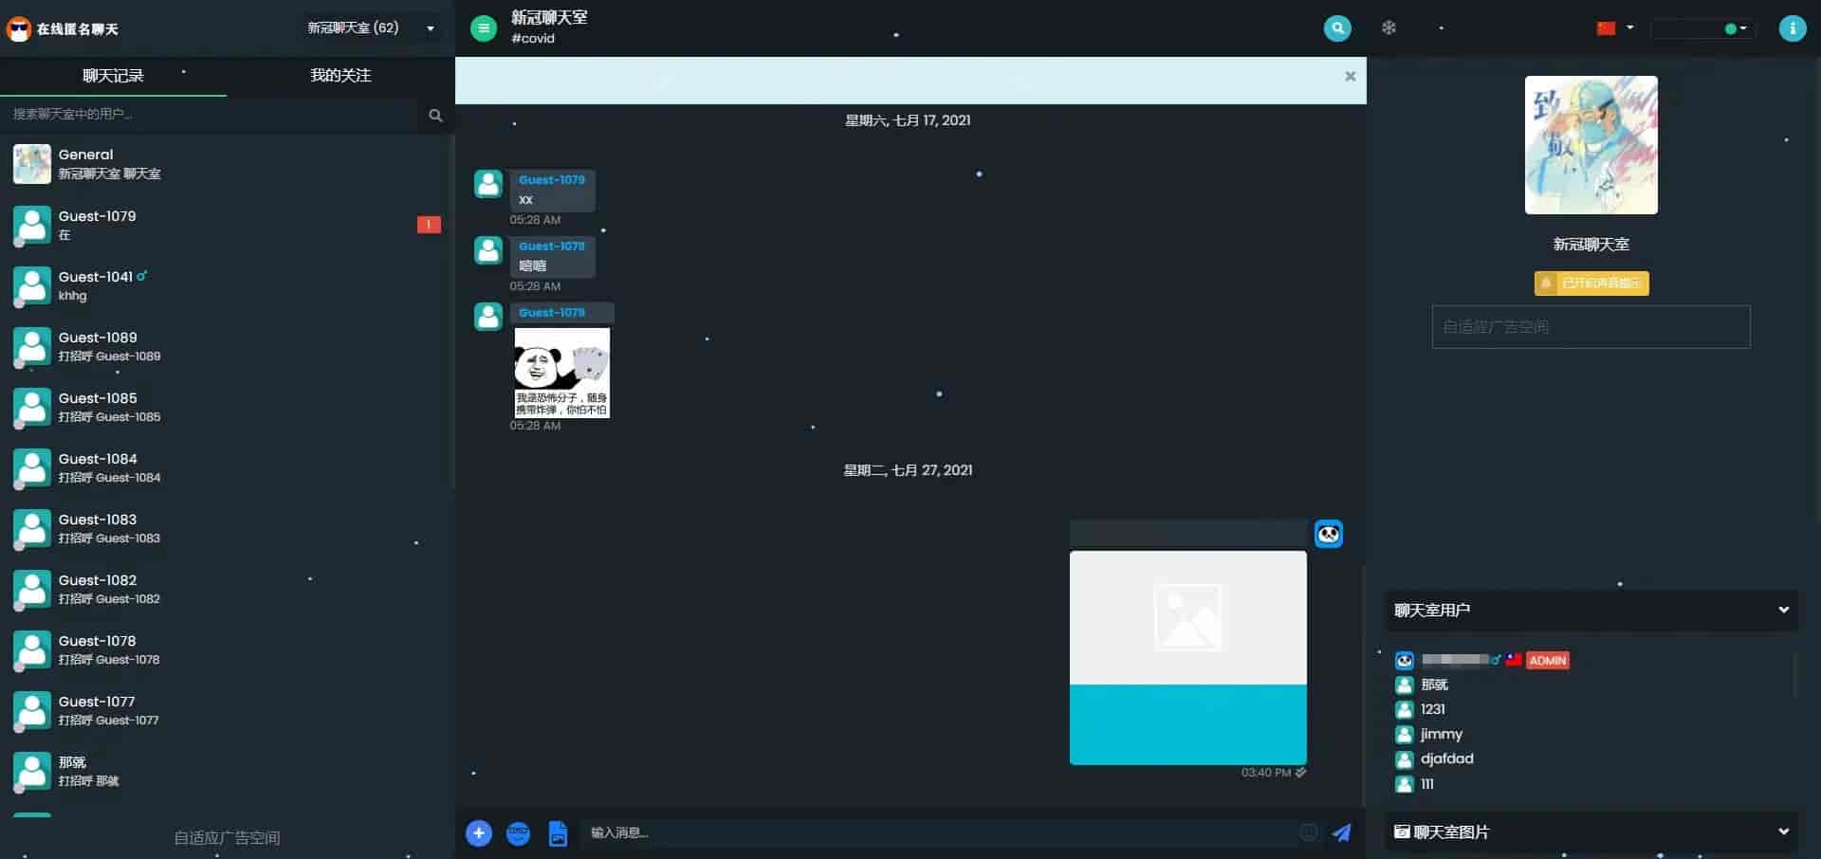Open the panda meme image in chat
This screenshot has width=1821, height=859.
[561, 373]
